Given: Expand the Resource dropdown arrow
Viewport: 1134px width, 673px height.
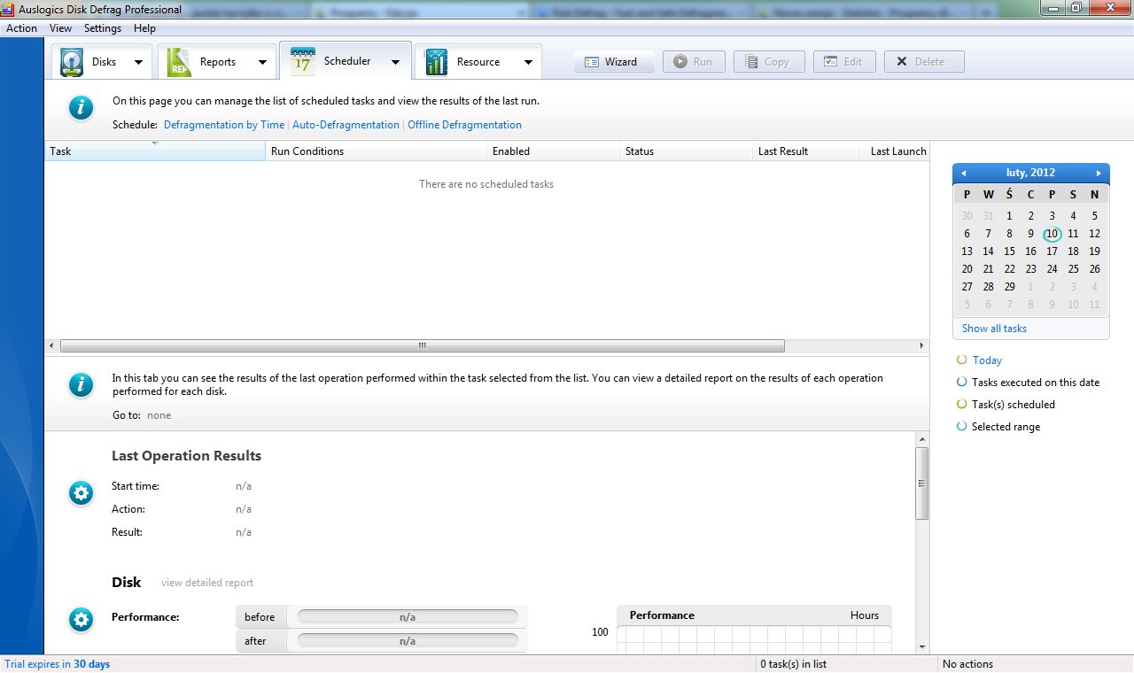Looking at the screenshot, I should pyautogui.click(x=528, y=62).
